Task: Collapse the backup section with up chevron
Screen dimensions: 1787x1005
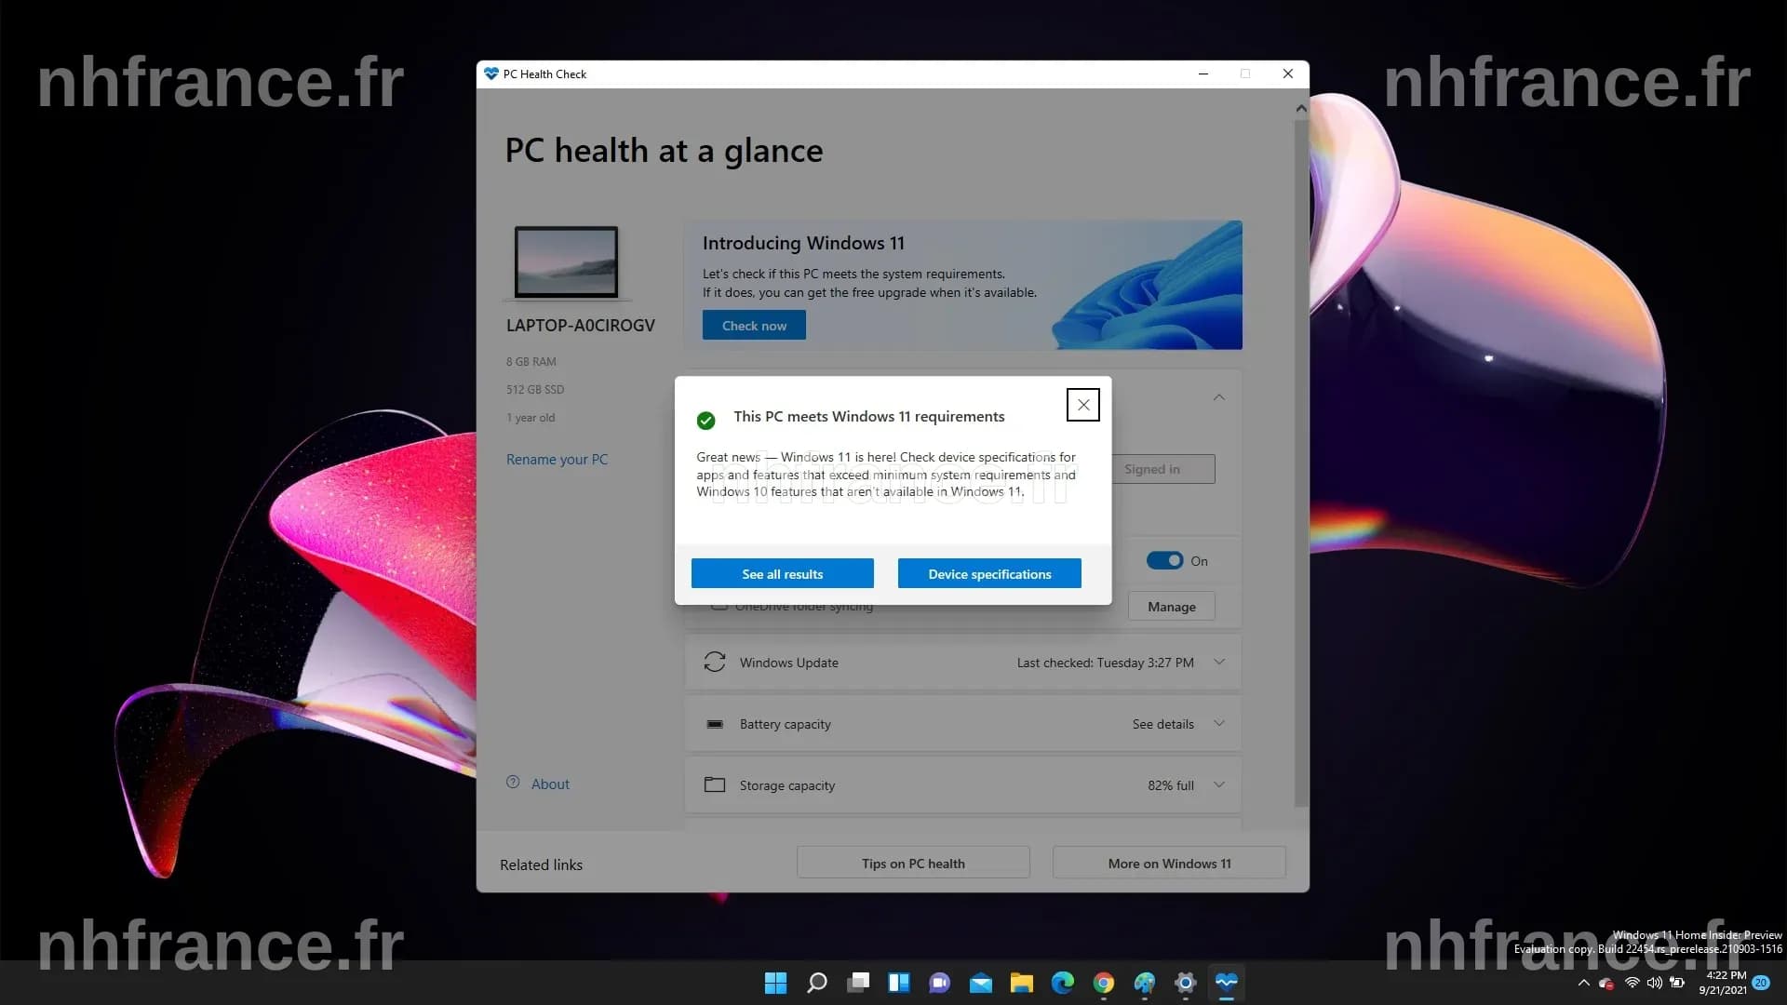Action: click(1219, 397)
